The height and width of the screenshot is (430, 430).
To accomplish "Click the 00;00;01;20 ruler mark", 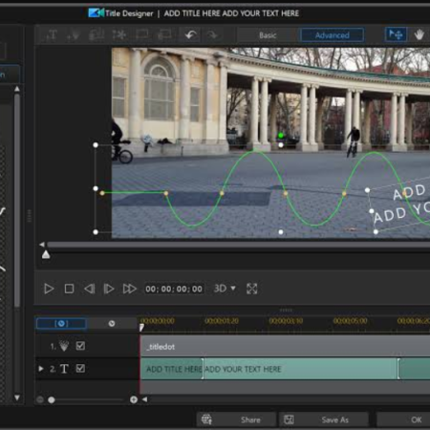I will (x=222, y=321).
